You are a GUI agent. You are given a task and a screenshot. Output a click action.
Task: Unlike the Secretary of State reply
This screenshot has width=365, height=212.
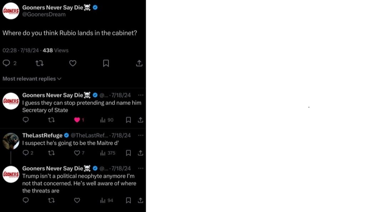click(x=77, y=120)
